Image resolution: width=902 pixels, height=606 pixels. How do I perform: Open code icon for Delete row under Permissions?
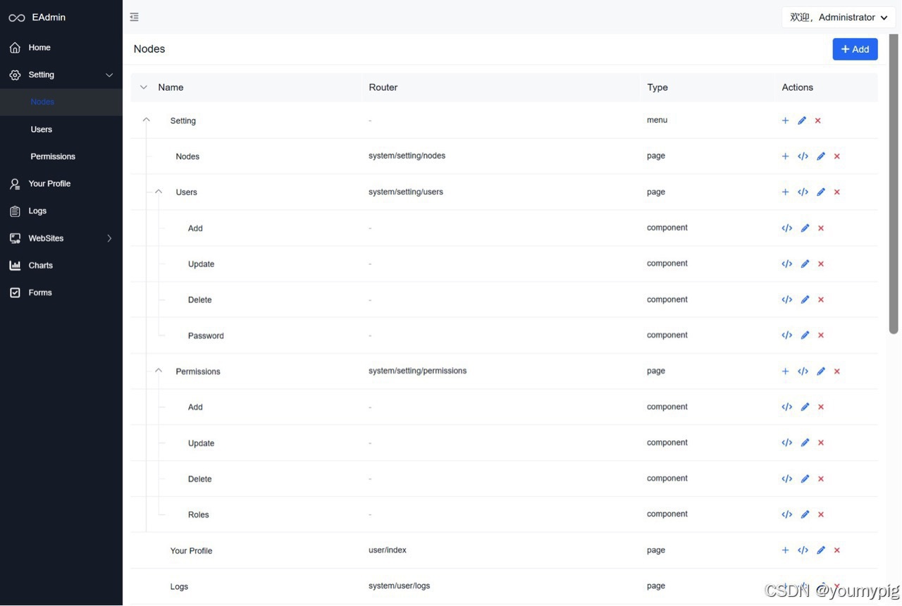[787, 478]
